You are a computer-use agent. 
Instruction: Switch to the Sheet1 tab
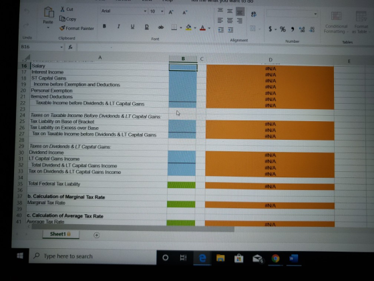pos(60,234)
